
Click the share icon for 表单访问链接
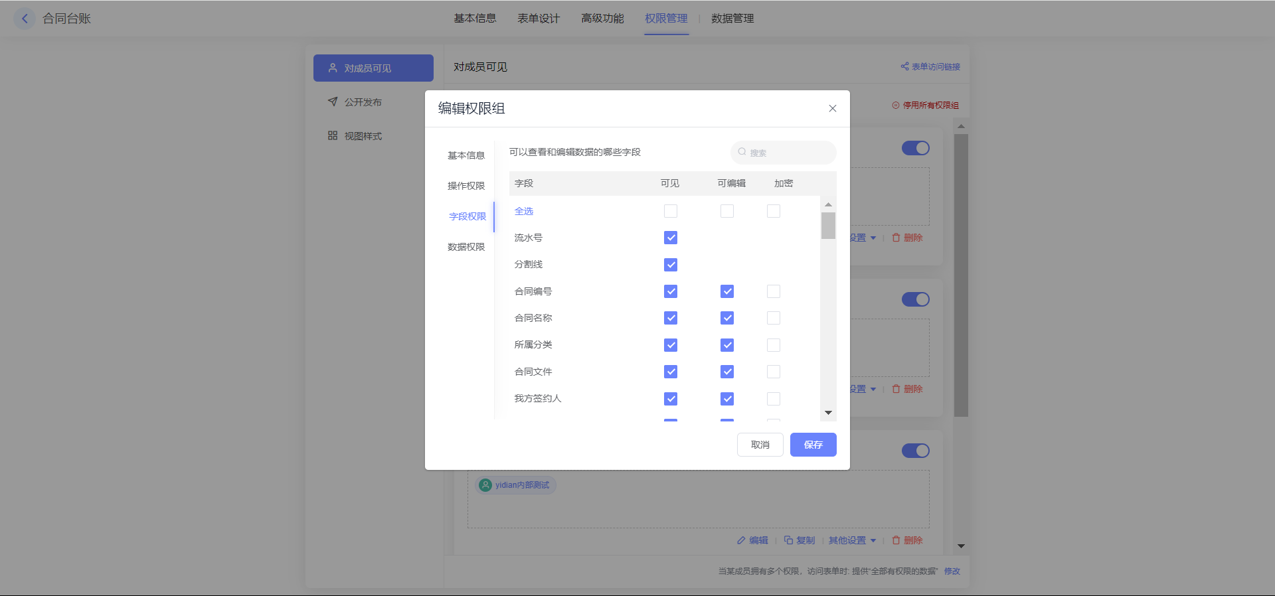click(x=904, y=66)
